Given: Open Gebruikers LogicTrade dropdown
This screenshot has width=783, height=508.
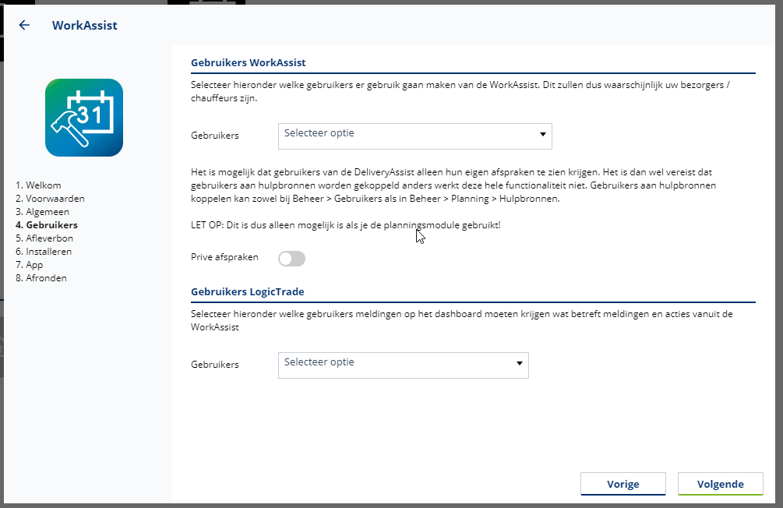Looking at the screenshot, I should tap(404, 365).
